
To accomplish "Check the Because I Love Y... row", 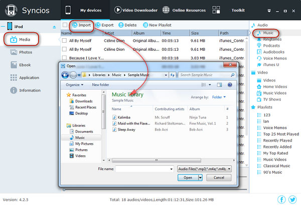I will click(x=65, y=58).
